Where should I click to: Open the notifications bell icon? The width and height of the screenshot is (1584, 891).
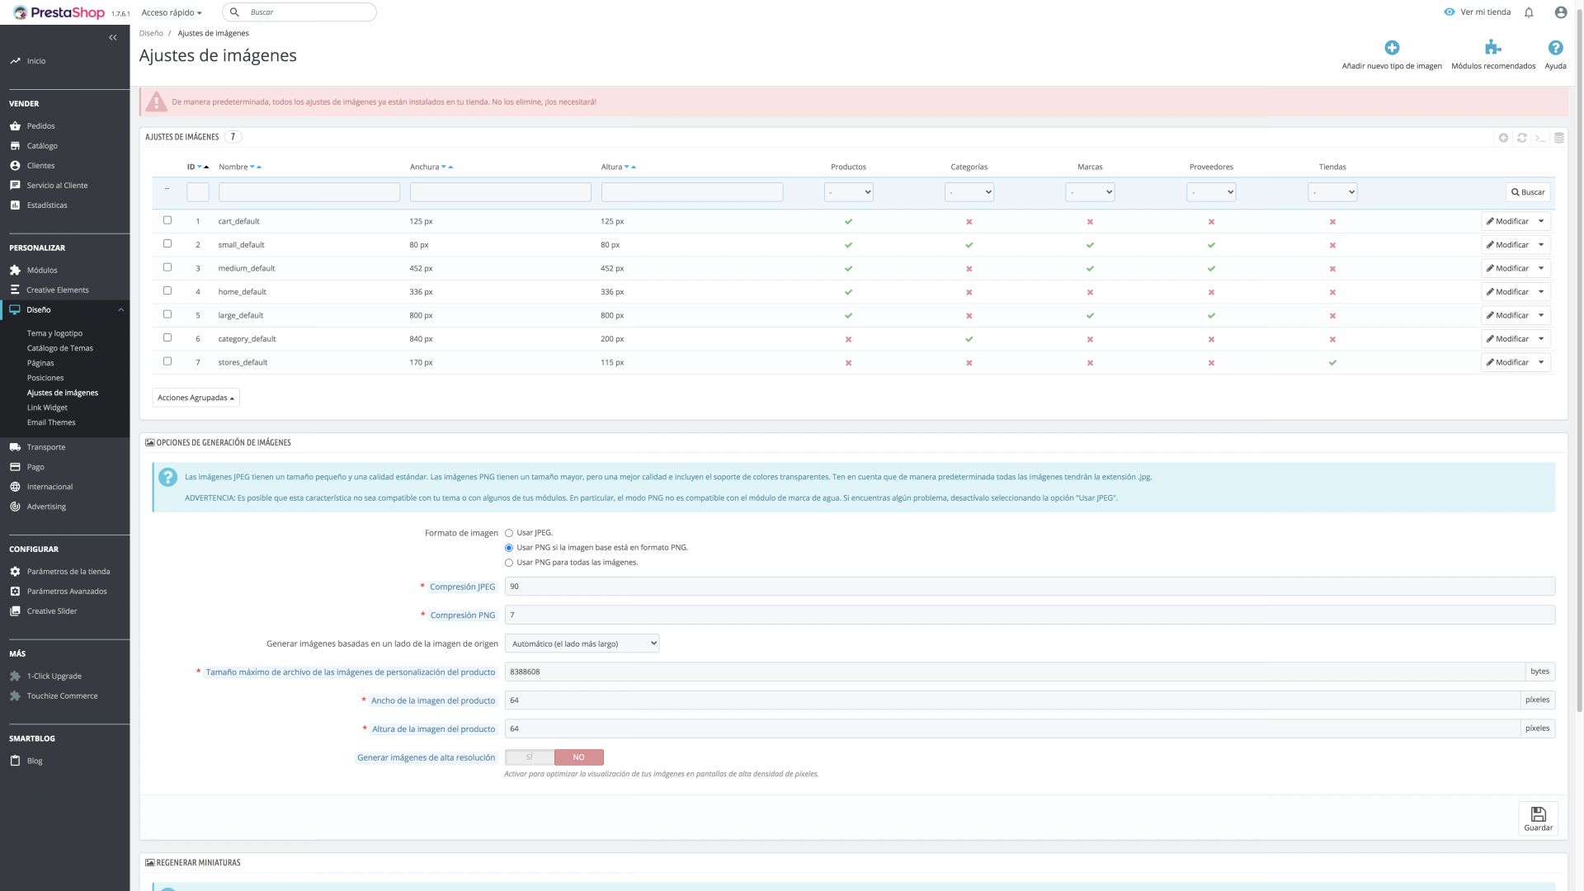click(x=1529, y=12)
